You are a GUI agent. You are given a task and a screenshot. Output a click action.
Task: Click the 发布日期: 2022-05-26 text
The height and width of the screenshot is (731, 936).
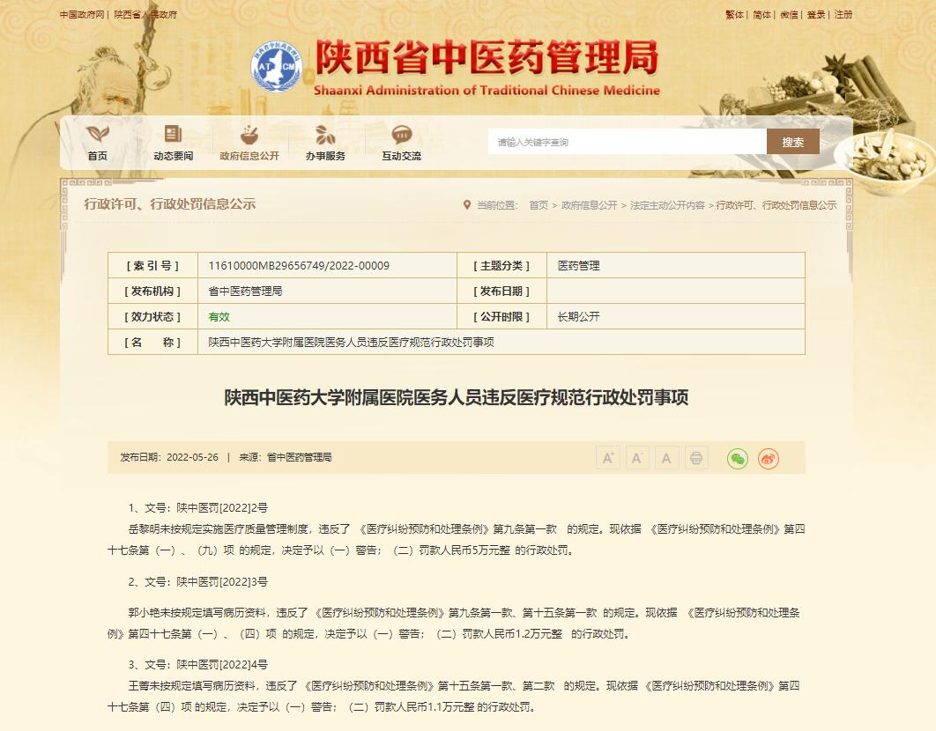point(169,458)
